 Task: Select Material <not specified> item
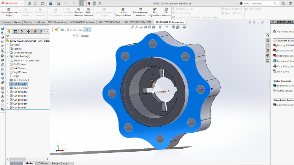[x=27, y=60]
